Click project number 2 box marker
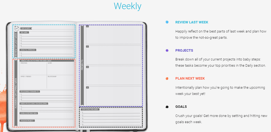Screen dimensions: 271x132 pos(87,47)
